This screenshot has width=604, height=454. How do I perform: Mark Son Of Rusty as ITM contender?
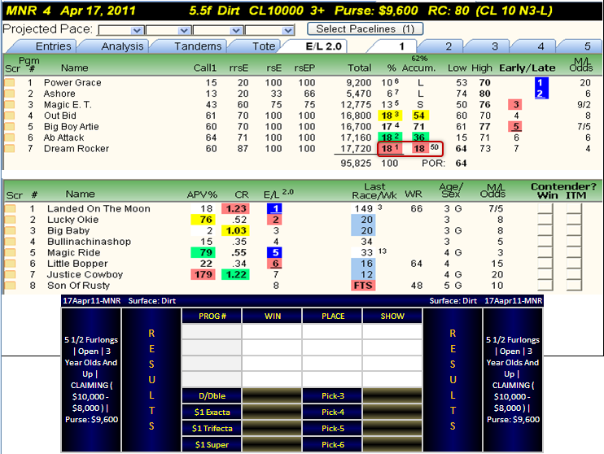coord(574,286)
